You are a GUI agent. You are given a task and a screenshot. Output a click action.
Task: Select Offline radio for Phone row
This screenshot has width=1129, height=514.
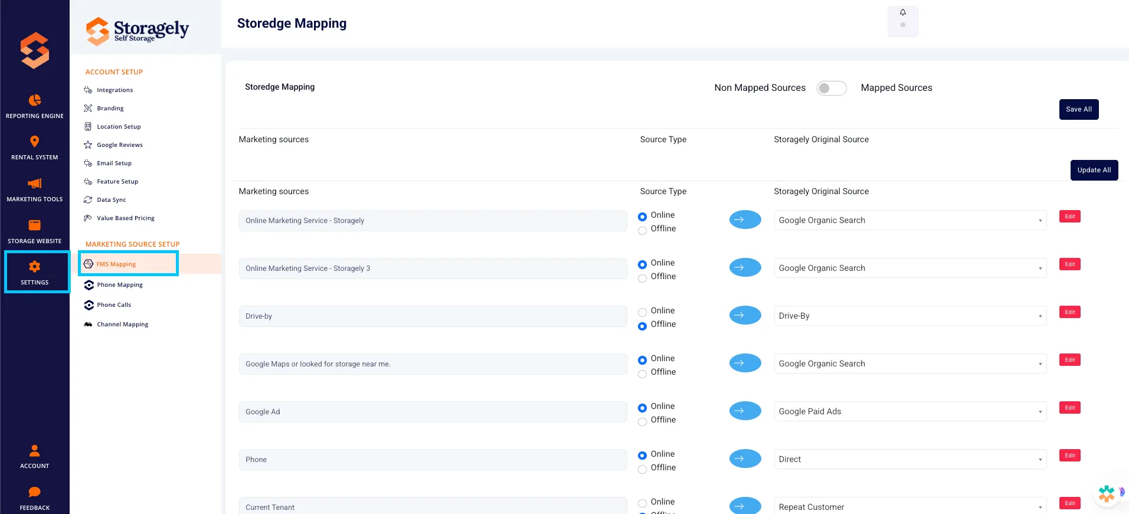click(x=642, y=469)
